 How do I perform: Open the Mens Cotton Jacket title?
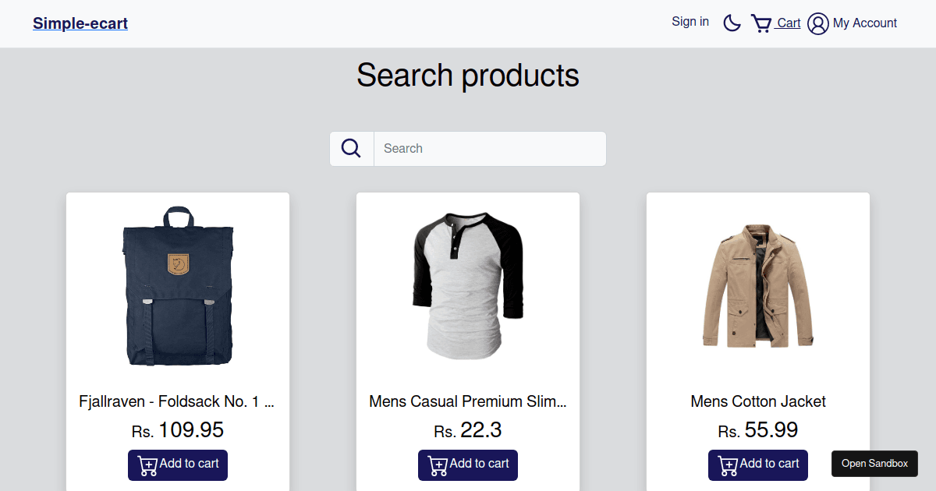click(x=758, y=401)
